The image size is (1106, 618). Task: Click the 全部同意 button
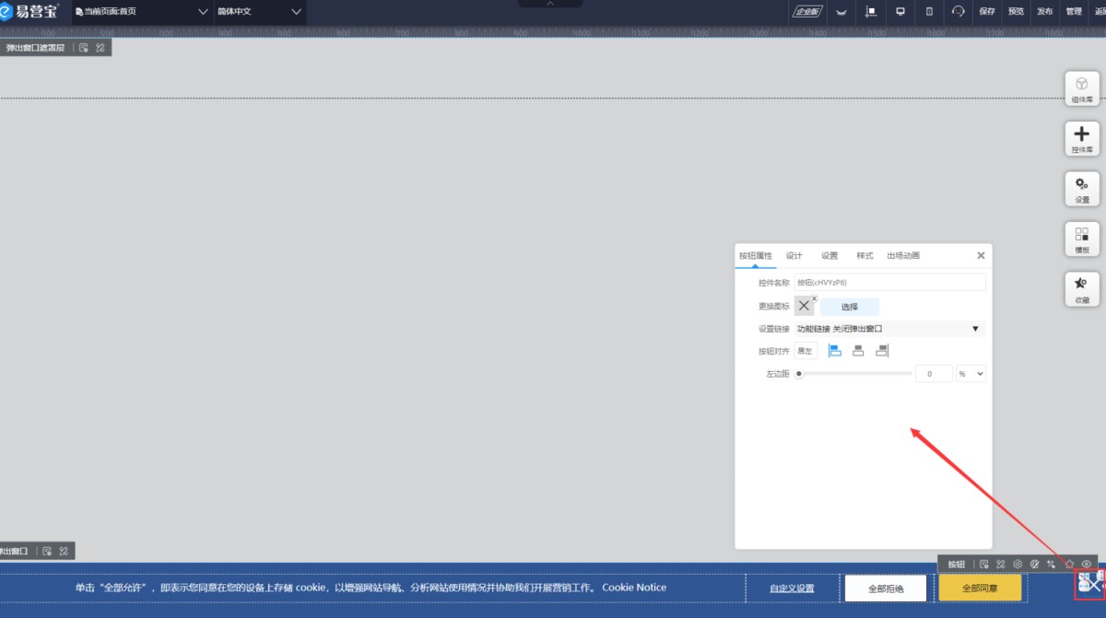(x=980, y=588)
